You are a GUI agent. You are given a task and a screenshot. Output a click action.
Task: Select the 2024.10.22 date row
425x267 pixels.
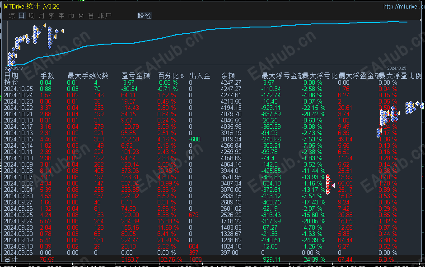[19, 108]
